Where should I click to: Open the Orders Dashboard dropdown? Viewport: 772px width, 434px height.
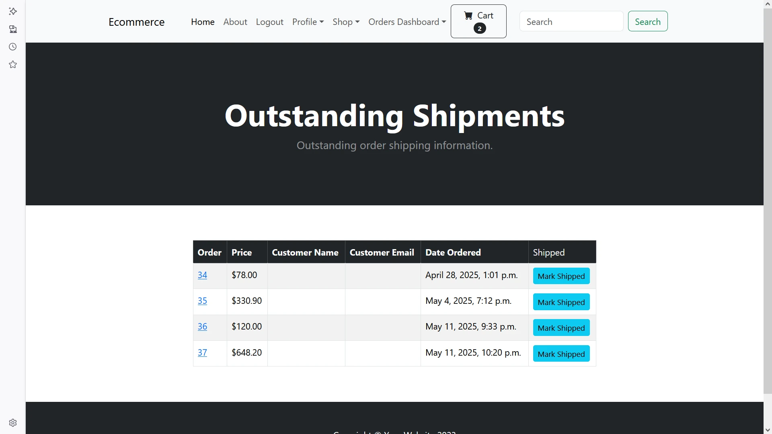click(407, 22)
